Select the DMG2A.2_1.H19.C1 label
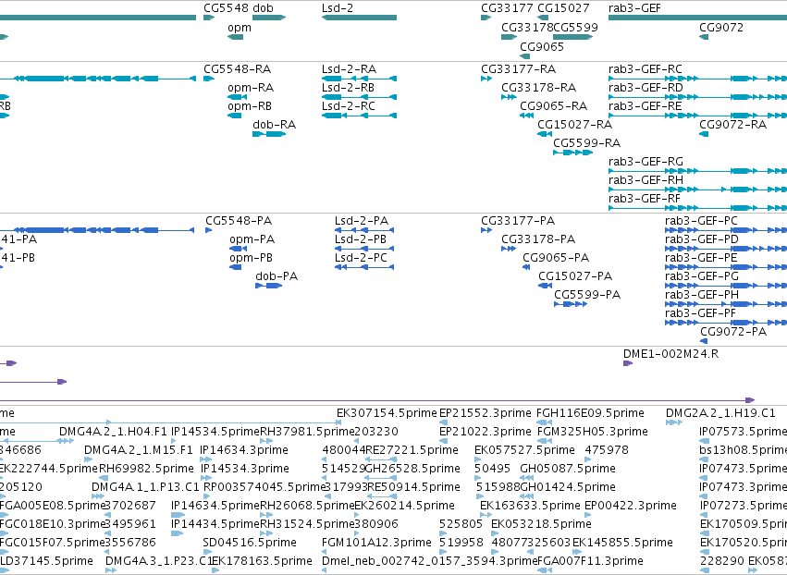The image size is (787, 575). pos(720,413)
